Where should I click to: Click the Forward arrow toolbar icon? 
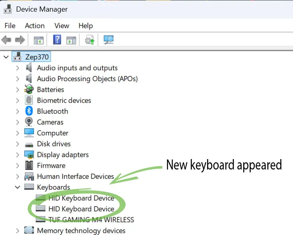click(20, 40)
